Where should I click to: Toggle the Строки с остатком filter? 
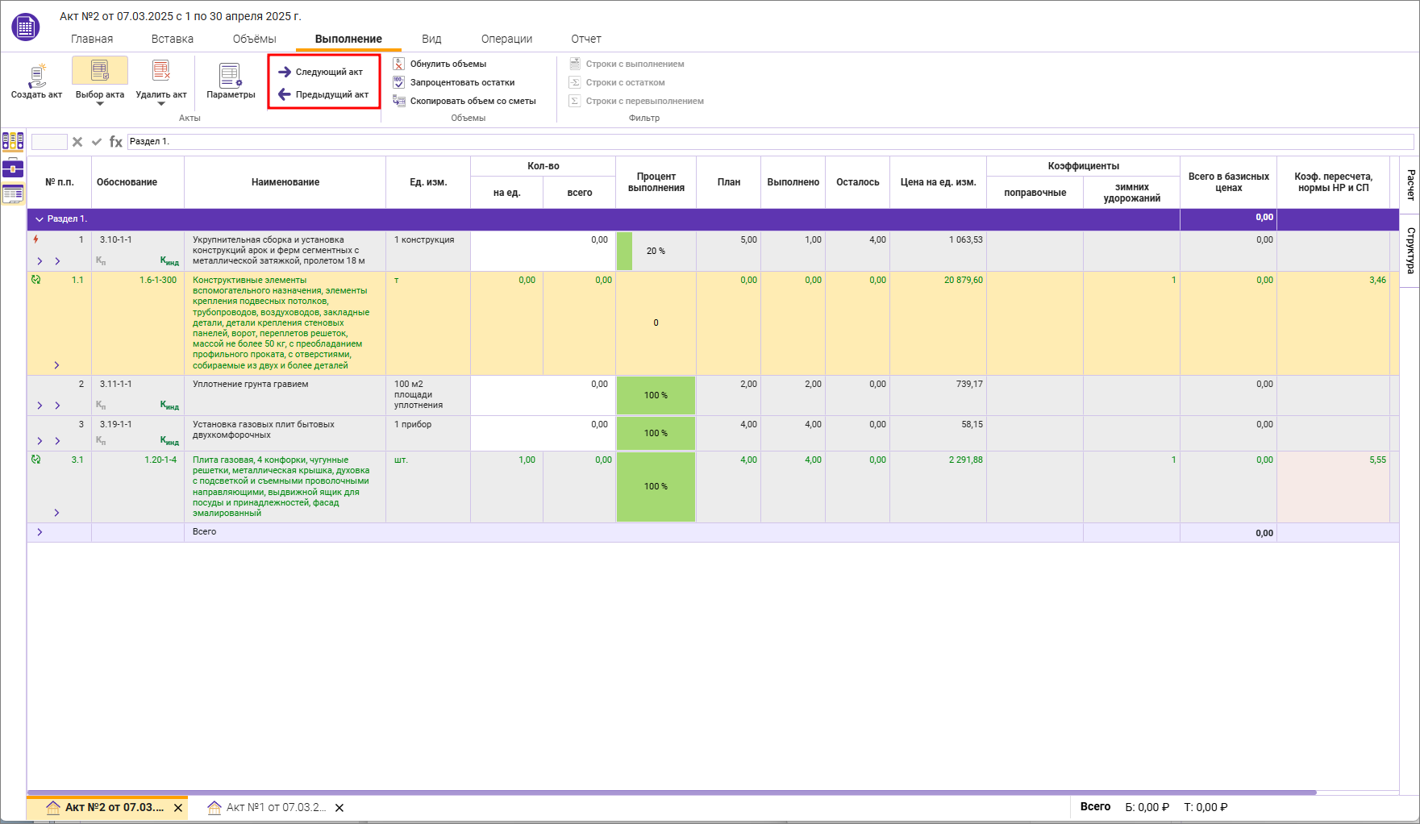point(617,82)
